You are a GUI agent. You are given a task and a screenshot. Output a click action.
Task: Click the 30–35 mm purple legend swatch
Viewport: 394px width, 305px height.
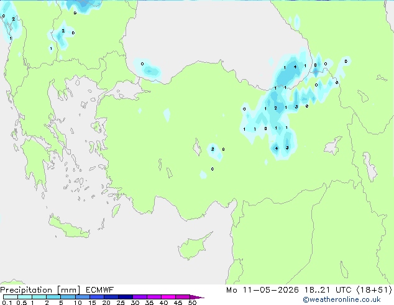[139, 297]
